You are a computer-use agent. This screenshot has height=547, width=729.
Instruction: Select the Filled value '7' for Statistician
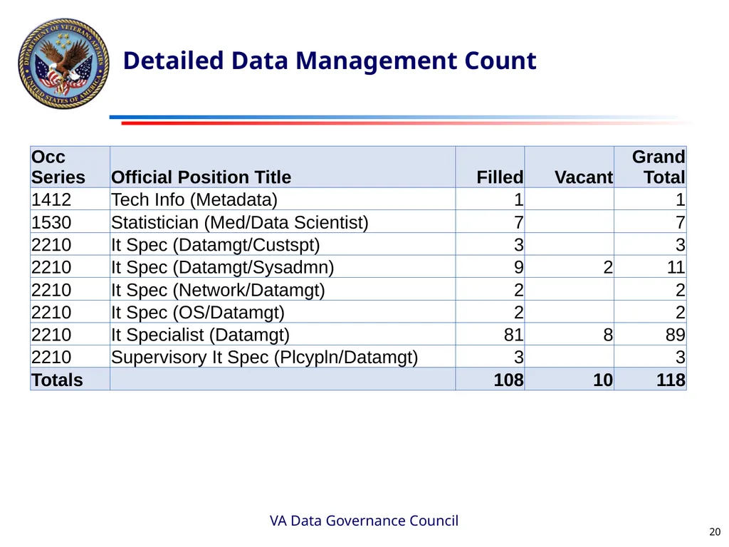click(490, 222)
